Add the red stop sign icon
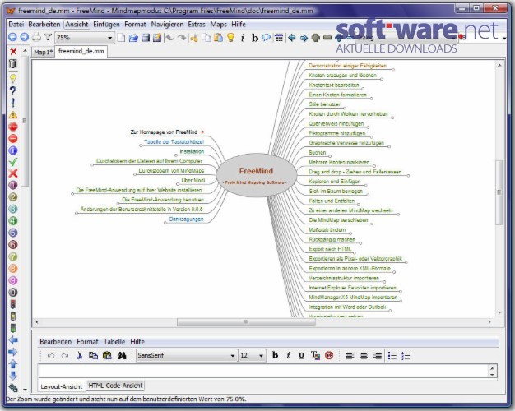 [x=13, y=127]
